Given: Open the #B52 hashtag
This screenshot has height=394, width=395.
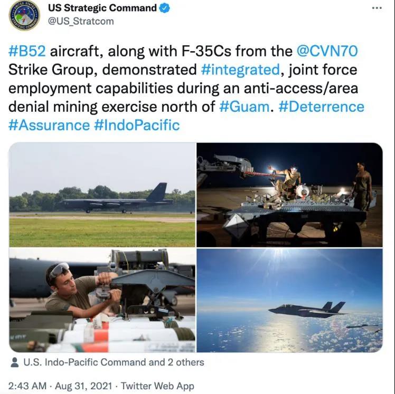Looking at the screenshot, I should click(x=27, y=51).
